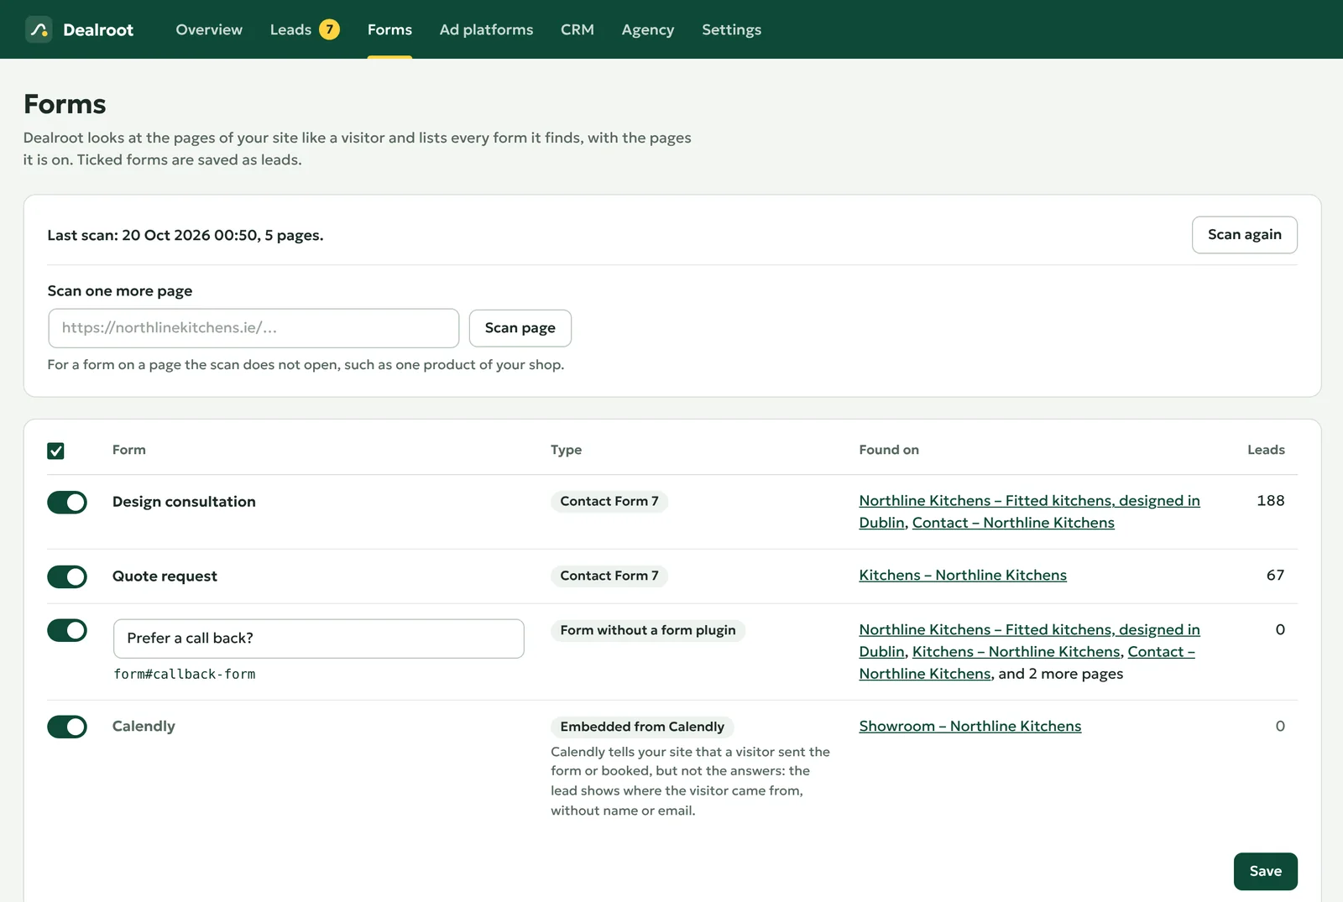Viewport: 1343px width, 902px height.
Task: Open the Kitchens – Northline Kitchens link in the Quote request row
Action: (963, 575)
